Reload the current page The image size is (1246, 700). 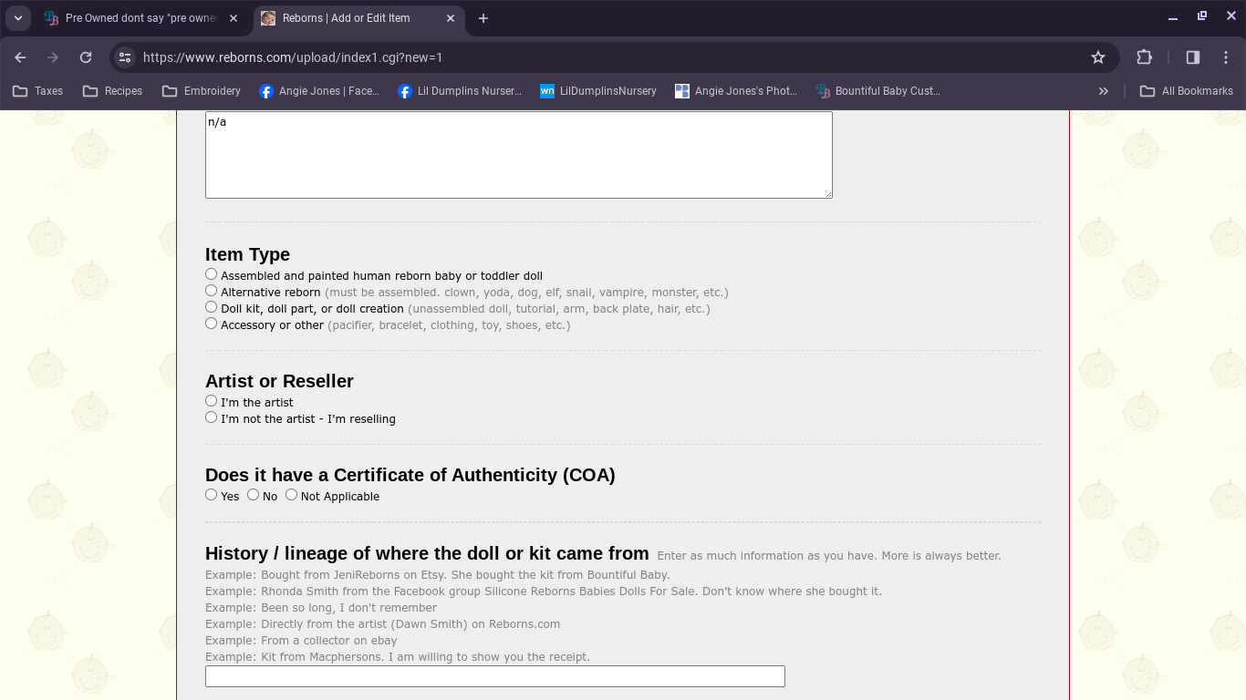pos(86,57)
